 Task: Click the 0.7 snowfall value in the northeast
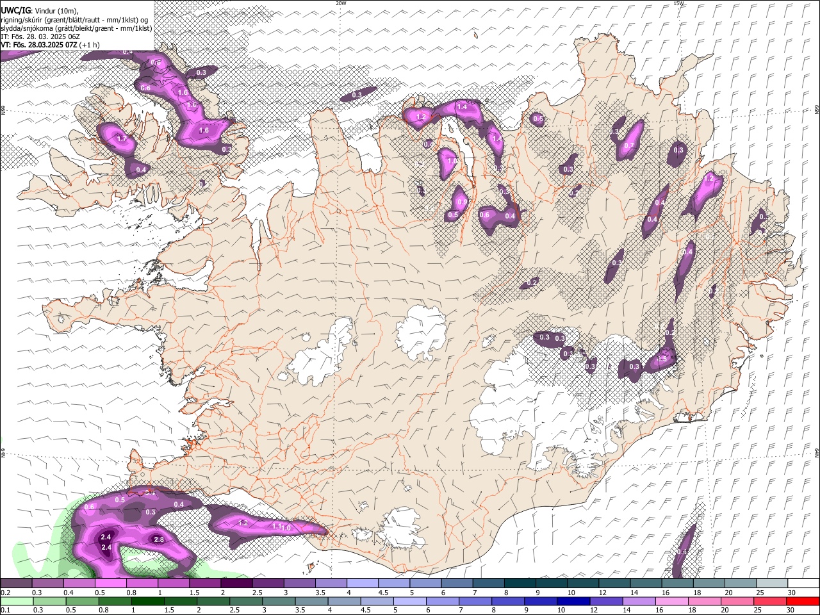pyautogui.click(x=628, y=145)
